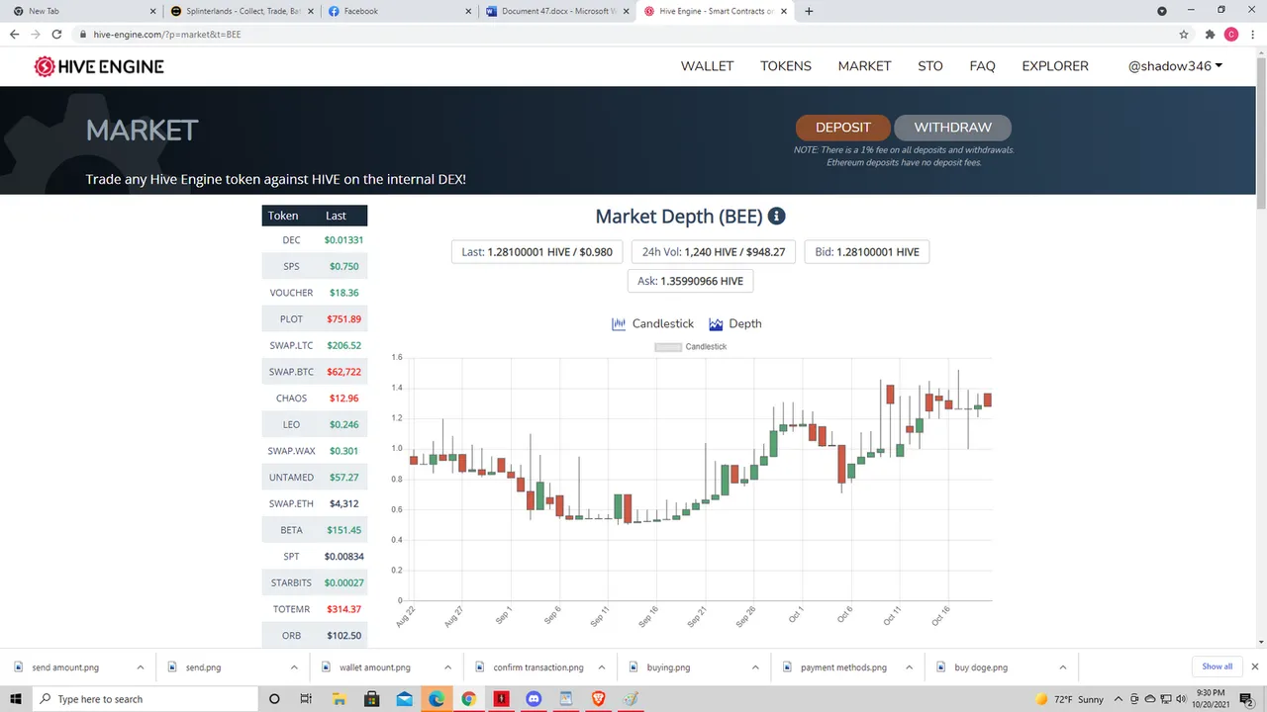
Task: Click the site lock icon in address bar
Action: pos(83,34)
